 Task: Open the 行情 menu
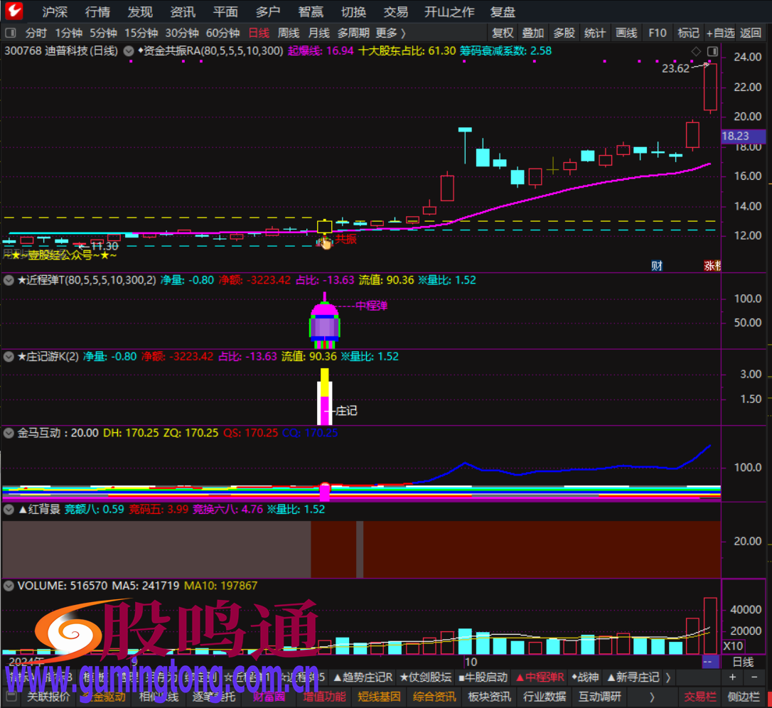97,11
